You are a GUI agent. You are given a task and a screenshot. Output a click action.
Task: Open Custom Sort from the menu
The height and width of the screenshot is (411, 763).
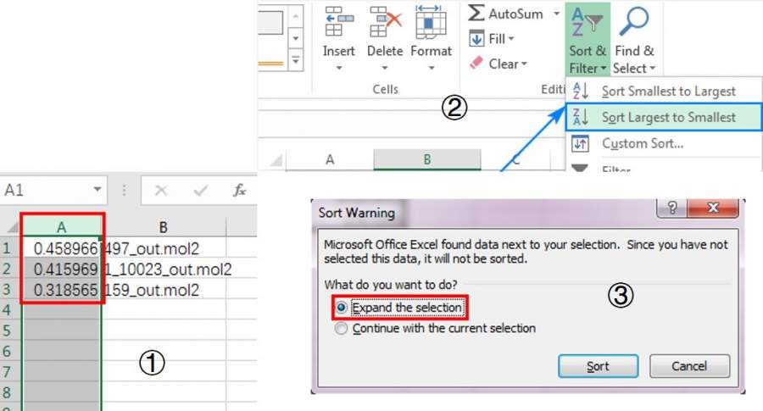pyautogui.click(x=642, y=143)
